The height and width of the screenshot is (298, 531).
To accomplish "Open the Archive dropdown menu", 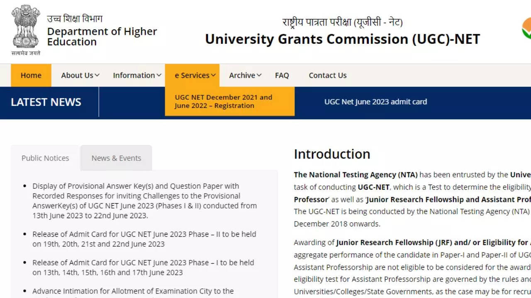I will pyautogui.click(x=245, y=75).
